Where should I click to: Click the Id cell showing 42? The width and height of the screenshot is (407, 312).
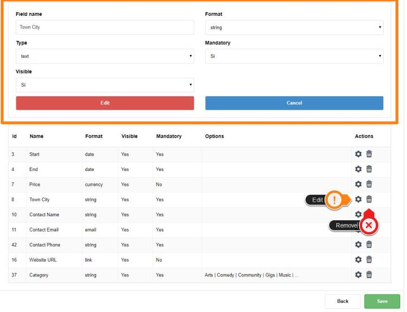point(14,245)
